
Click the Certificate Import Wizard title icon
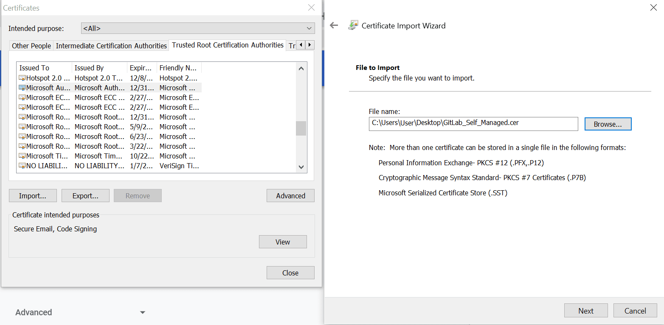tap(352, 25)
